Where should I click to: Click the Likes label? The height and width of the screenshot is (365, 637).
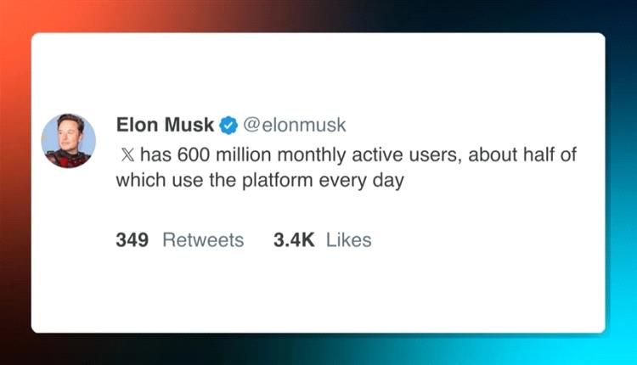point(348,240)
